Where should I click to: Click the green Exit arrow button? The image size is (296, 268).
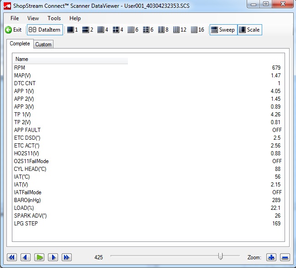tap(13, 30)
